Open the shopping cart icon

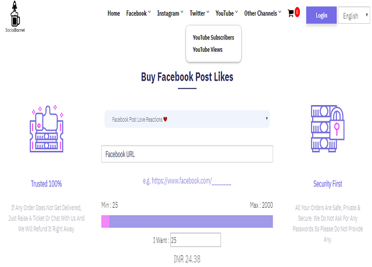point(291,13)
